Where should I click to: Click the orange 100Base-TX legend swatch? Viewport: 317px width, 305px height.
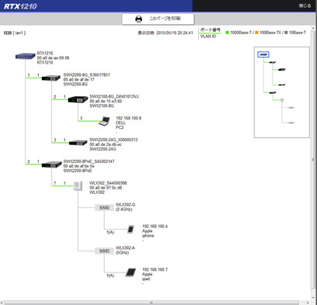tap(256, 33)
